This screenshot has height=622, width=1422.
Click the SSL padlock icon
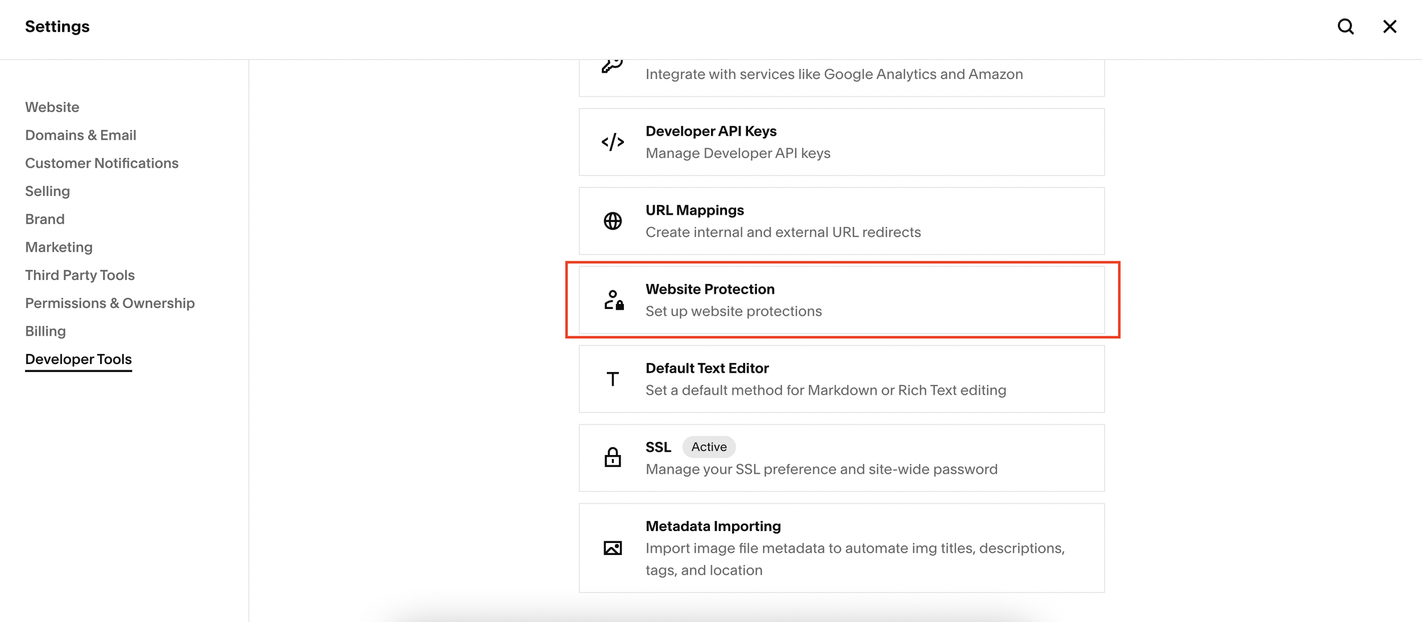[613, 457]
